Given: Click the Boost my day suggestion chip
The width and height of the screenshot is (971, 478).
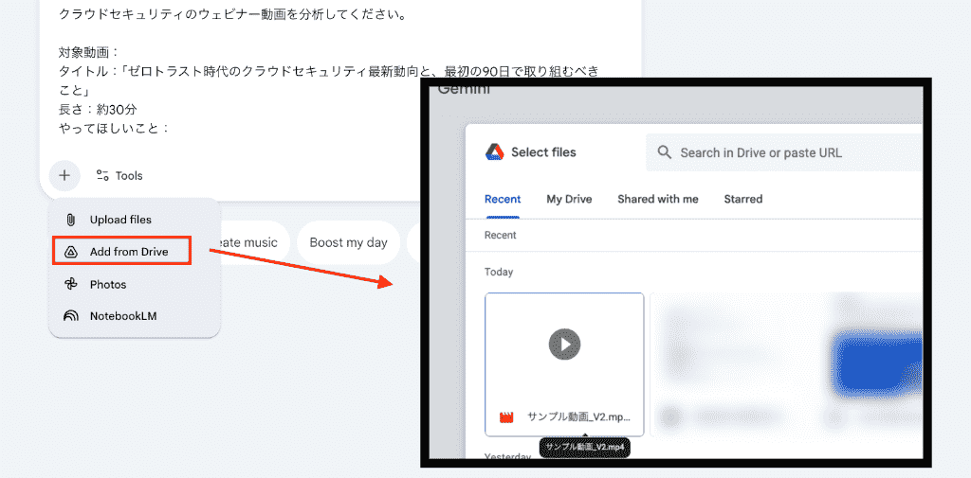Looking at the screenshot, I should click(348, 242).
